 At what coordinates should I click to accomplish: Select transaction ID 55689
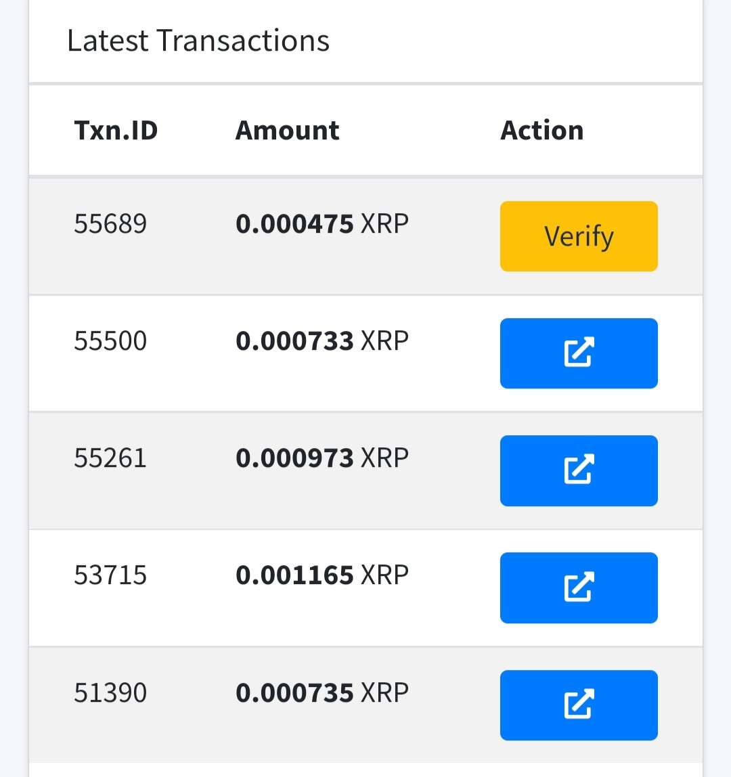click(110, 223)
